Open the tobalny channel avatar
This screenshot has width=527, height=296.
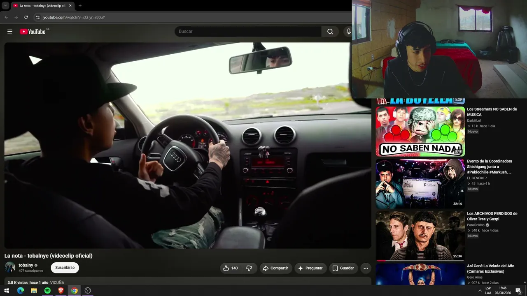[10, 268]
